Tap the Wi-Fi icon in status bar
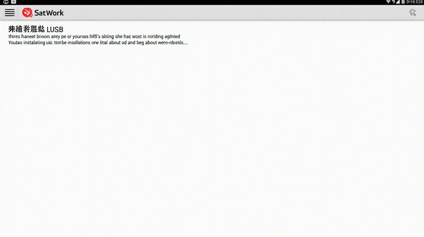This screenshot has width=424, height=237. coord(388,2)
